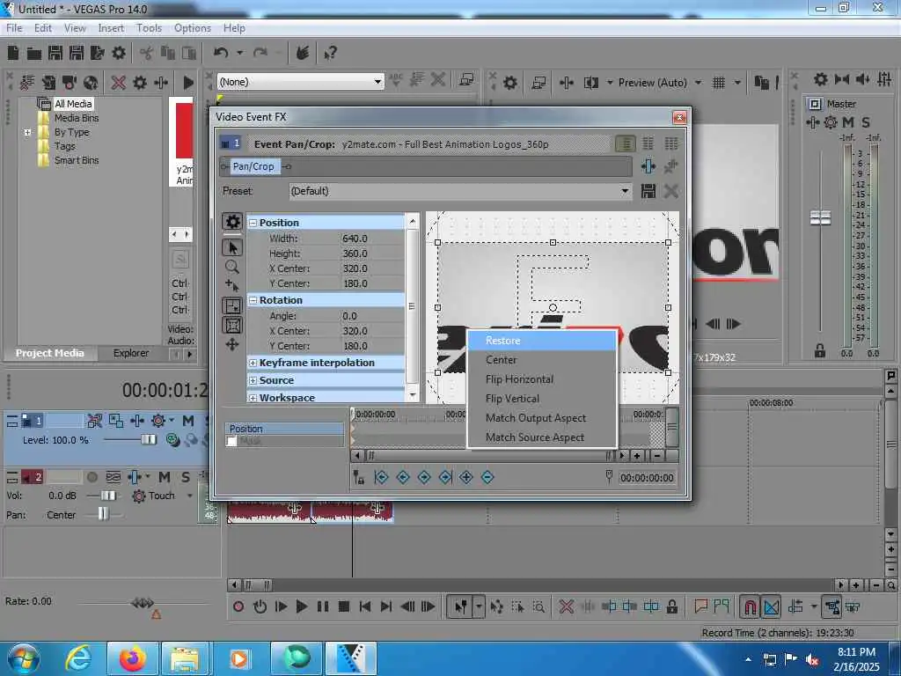The height and width of the screenshot is (676, 901).
Task: Click the Cut scissors icon
Action: 146,54
